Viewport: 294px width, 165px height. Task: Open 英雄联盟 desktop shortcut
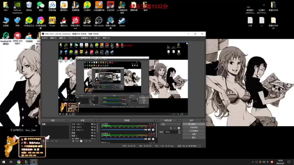pyautogui.click(x=76, y=6)
